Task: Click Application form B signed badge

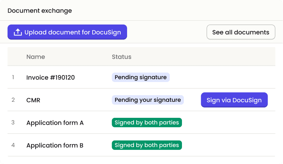Action: (x=147, y=145)
